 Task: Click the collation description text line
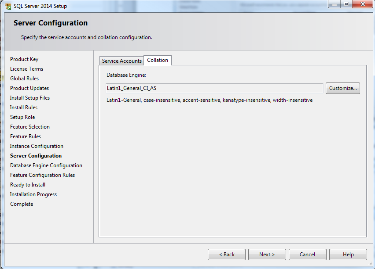tap(210, 100)
